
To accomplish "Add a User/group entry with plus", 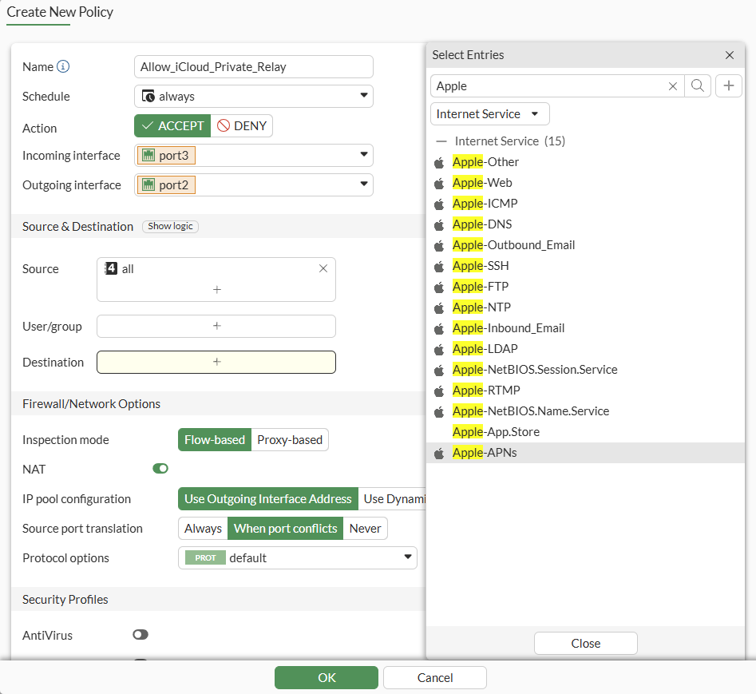I will (216, 326).
